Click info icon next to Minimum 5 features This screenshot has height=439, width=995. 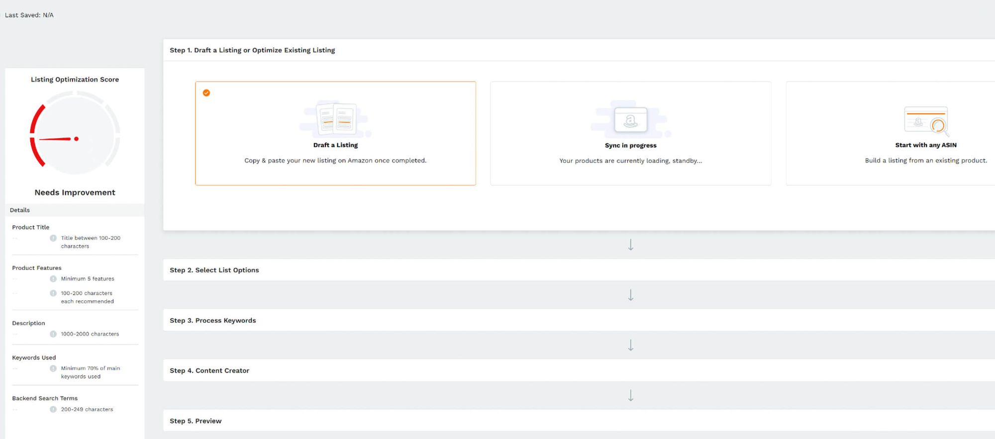click(53, 279)
